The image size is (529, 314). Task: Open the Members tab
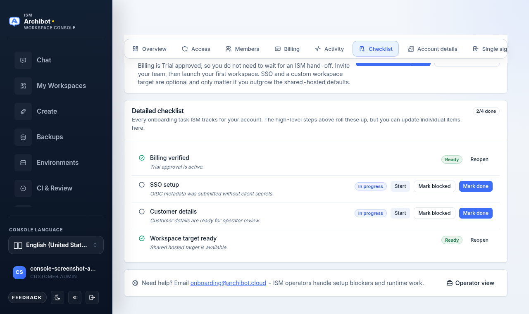[242, 49]
